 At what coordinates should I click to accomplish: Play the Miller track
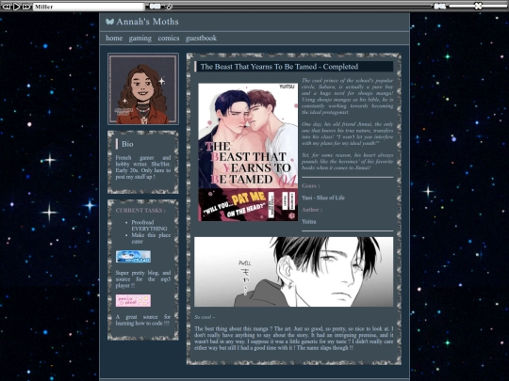pos(16,7)
